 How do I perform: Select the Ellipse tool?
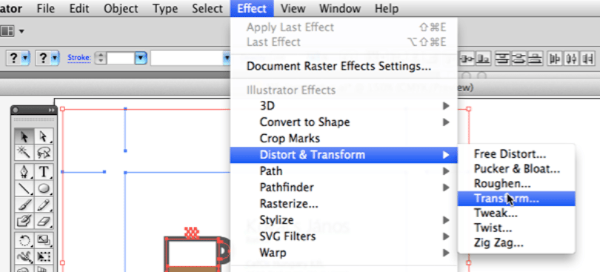tap(44, 188)
